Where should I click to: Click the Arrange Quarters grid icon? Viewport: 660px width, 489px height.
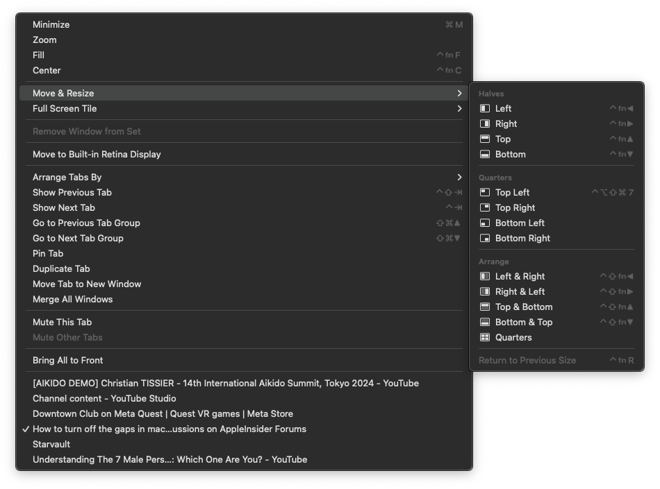click(485, 337)
